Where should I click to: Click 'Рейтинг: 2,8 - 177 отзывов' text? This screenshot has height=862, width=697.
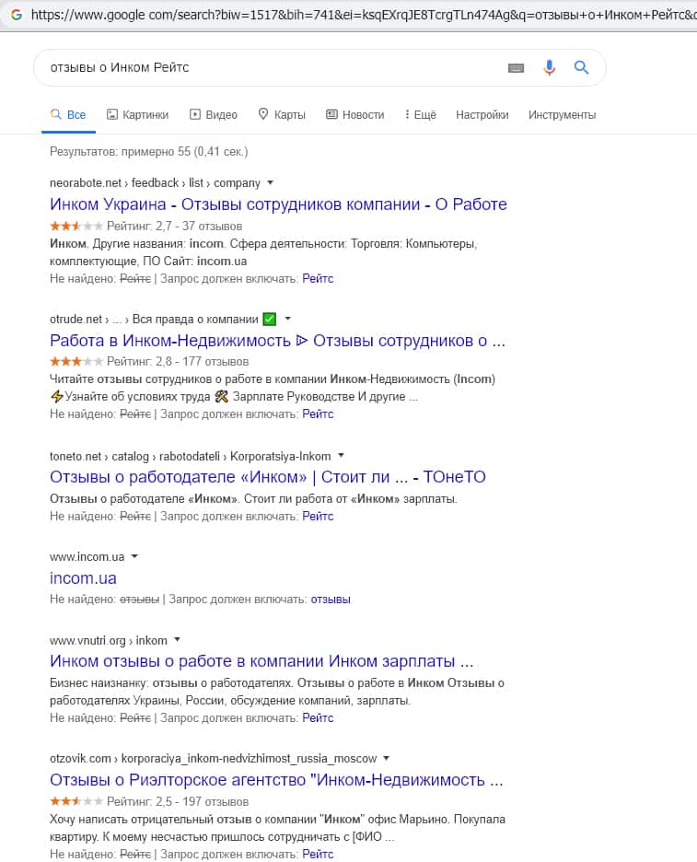coord(178,362)
